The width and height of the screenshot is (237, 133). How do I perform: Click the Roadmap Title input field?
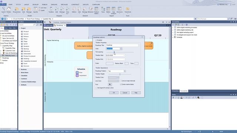pos(122,45)
